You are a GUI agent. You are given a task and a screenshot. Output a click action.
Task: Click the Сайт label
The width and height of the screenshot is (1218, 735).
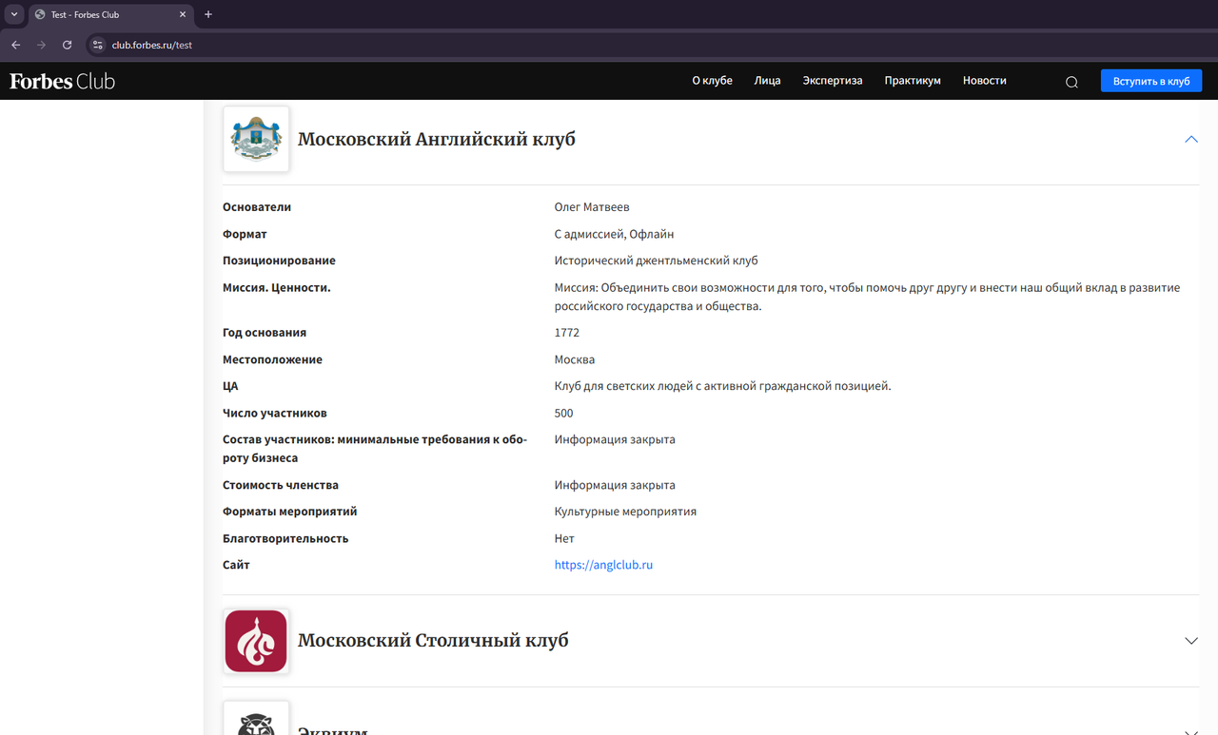[x=236, y=565]
